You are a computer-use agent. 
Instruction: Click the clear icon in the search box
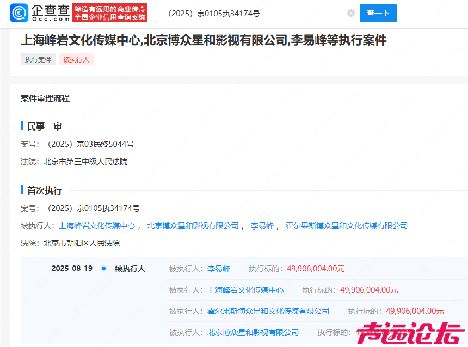[351, 13]
